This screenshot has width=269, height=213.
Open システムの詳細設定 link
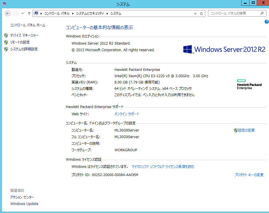pyautogui.click(x=24, y=49)
